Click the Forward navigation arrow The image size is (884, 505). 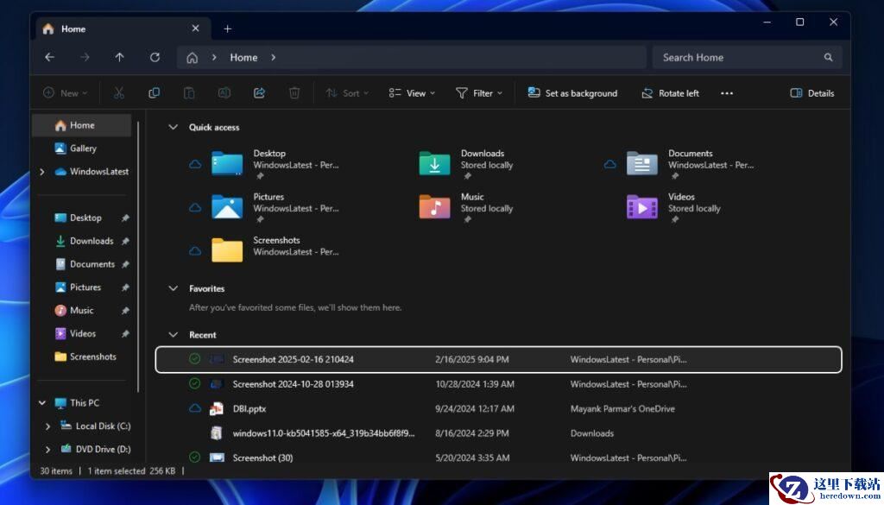85,58
